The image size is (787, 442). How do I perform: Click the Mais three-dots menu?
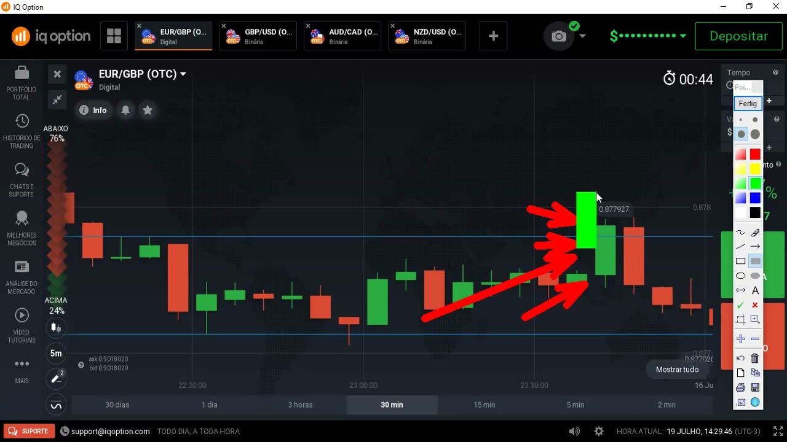coord(22,370)
